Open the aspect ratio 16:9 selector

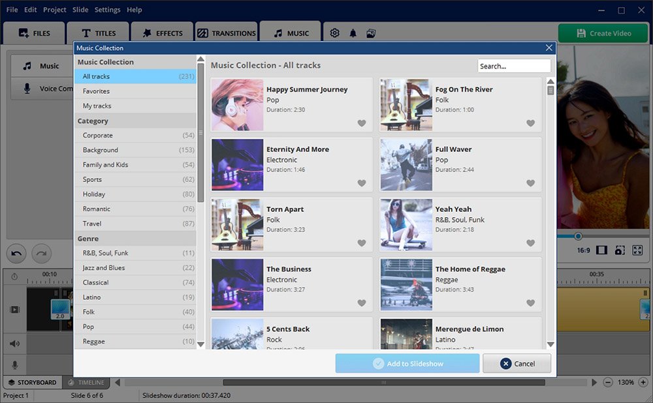point(583,250)
